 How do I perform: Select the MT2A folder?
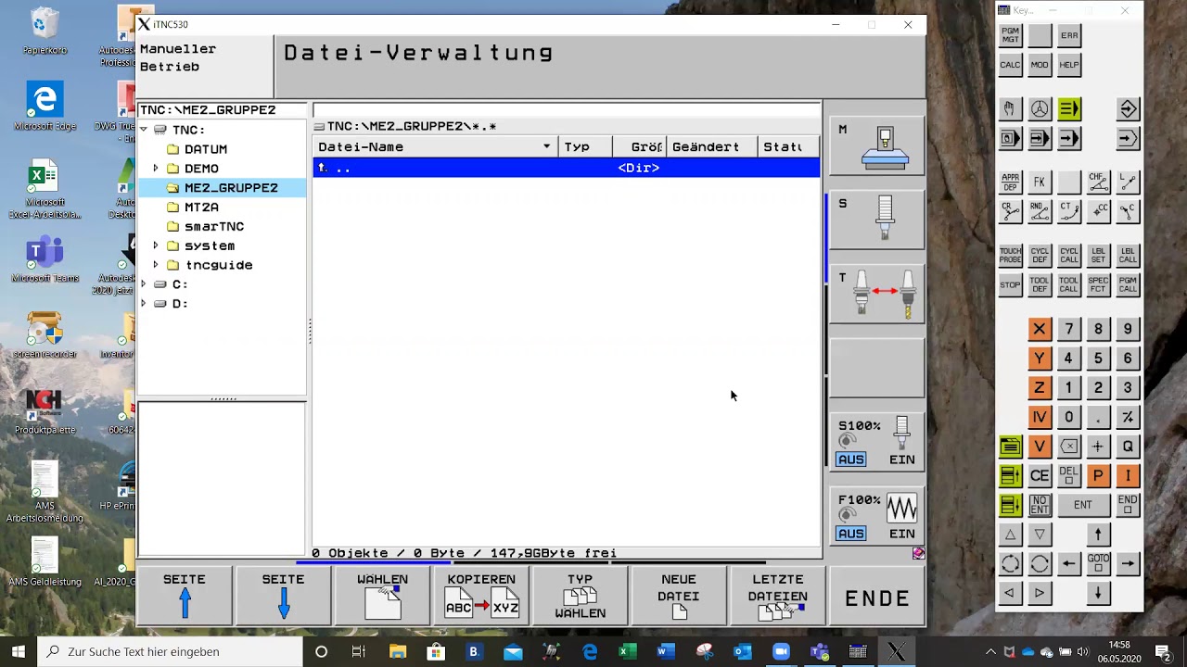(201, 208)
